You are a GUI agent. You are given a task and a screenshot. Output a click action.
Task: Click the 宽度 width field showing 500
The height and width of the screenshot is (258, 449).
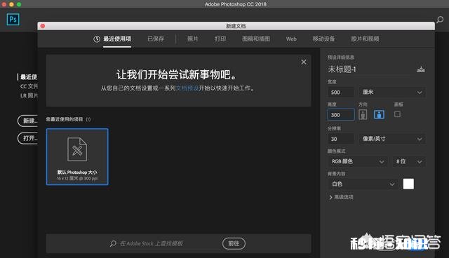[341, 92]
